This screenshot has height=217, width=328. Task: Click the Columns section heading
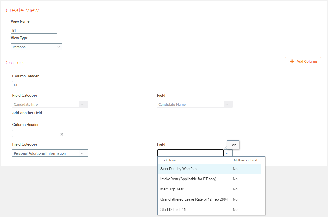[15, 63]
